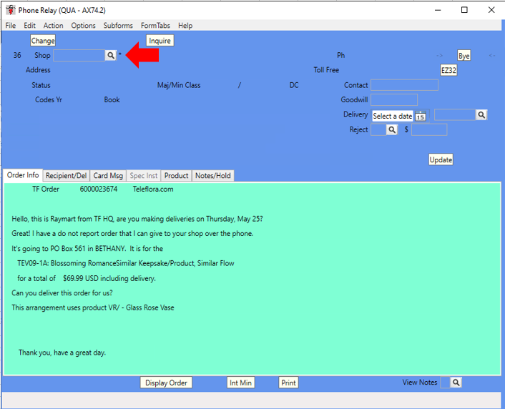Open the Options menu

point(84,26)
